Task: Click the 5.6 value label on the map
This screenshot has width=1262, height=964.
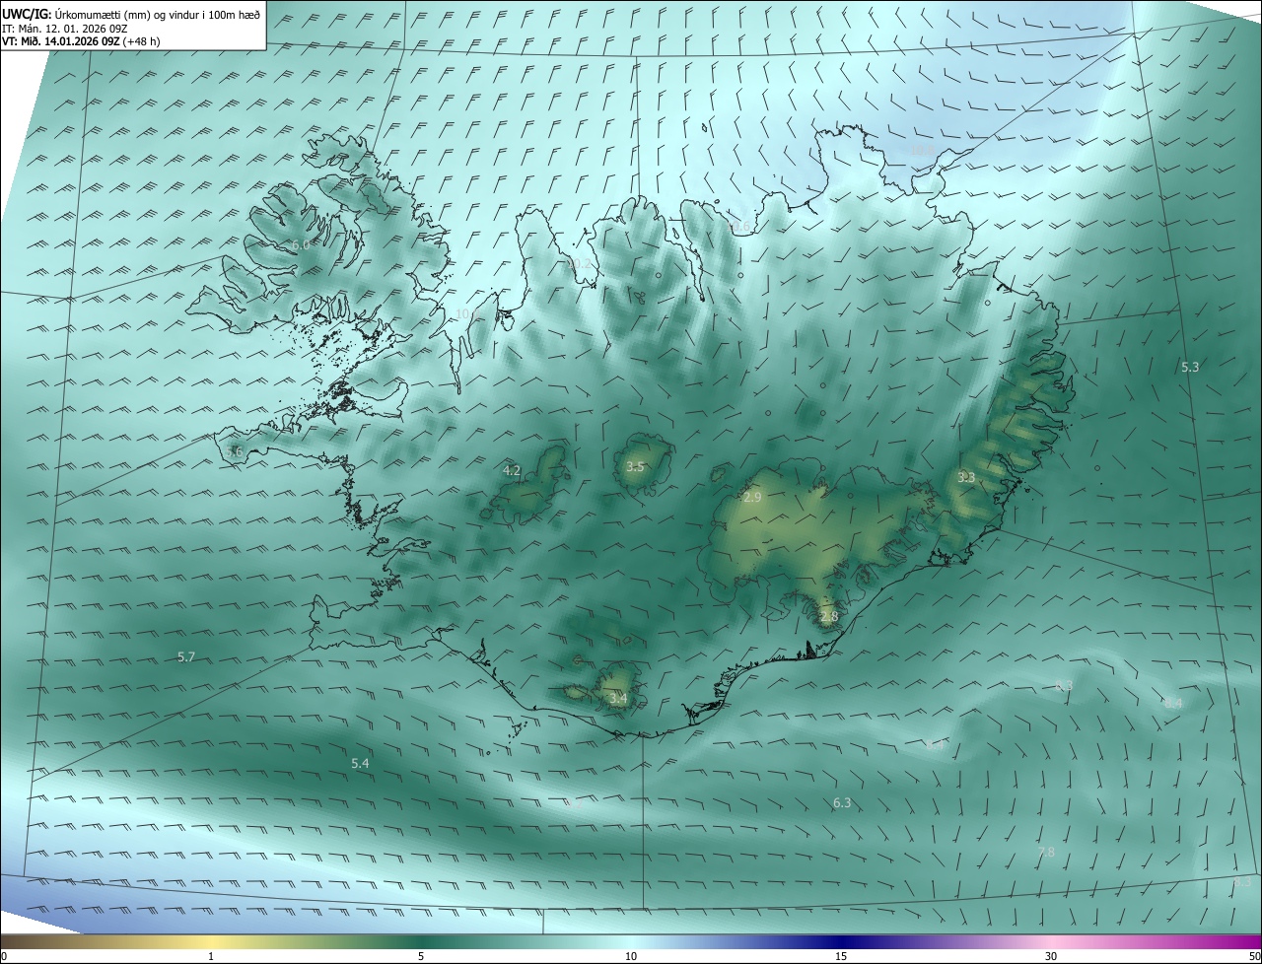Action: (x=234, y=451)
